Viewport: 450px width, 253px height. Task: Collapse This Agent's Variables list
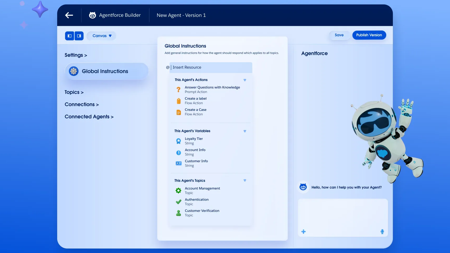click(x=245, y=131)
